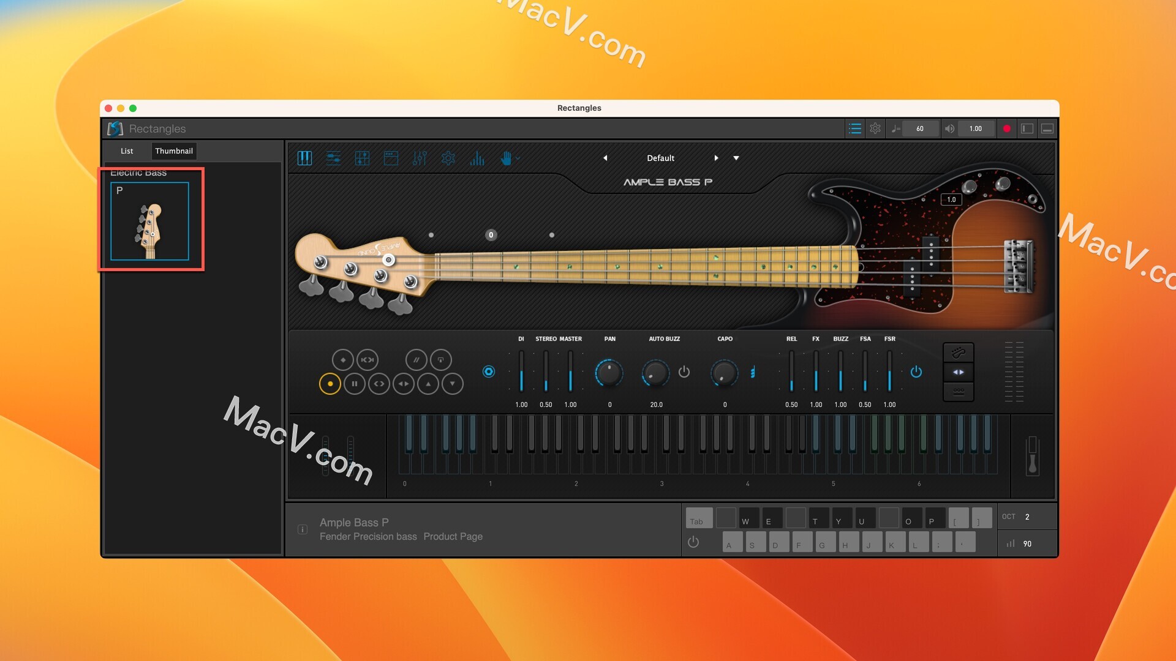Viewport: 1176px width, 661px height.
Task: Toggle the blue power button next to FSR
Action: coord(916,372)
